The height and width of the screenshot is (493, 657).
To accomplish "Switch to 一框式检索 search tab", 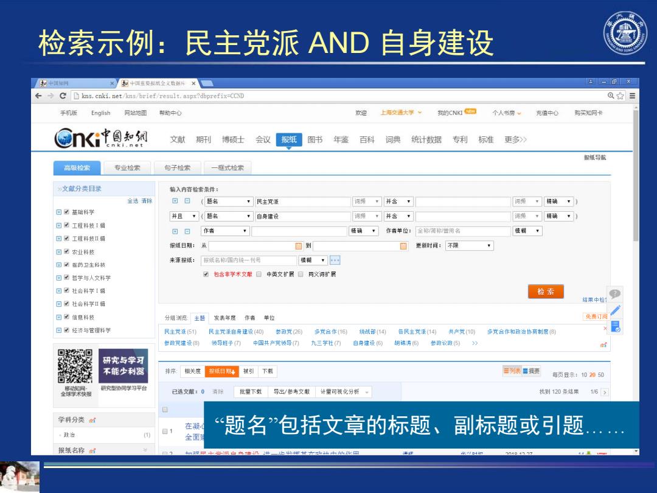I will click(x=228, y=168).
